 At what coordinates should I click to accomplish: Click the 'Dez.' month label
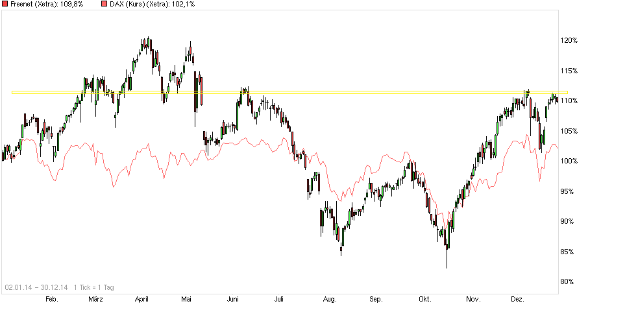point(517,300)
